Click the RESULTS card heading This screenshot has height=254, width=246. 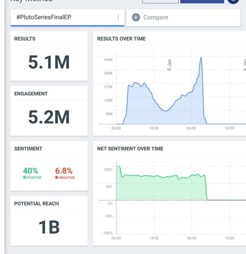(x=25, y=39)
